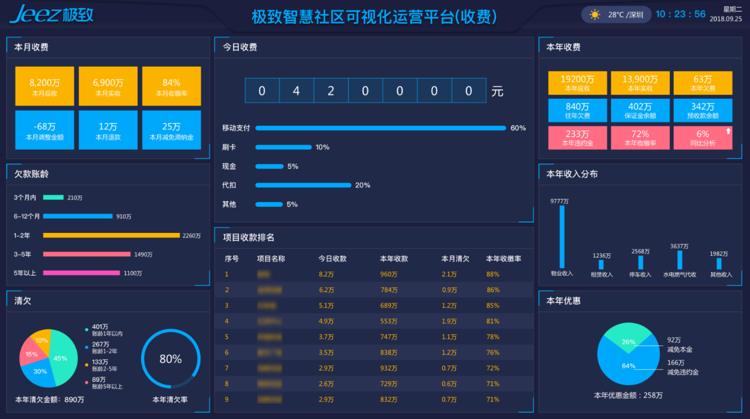Click the digit 4 in today's fee counter
The width and height of the screenshot is (750, 419).
point(296,91)
